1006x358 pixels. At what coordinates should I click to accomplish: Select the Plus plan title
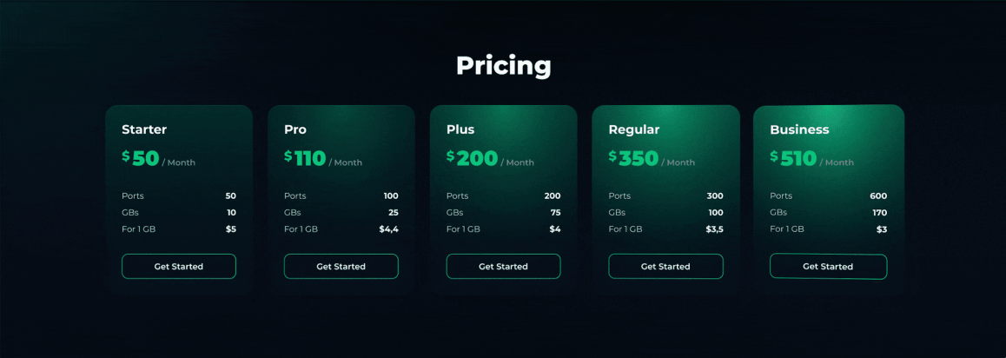460,129
